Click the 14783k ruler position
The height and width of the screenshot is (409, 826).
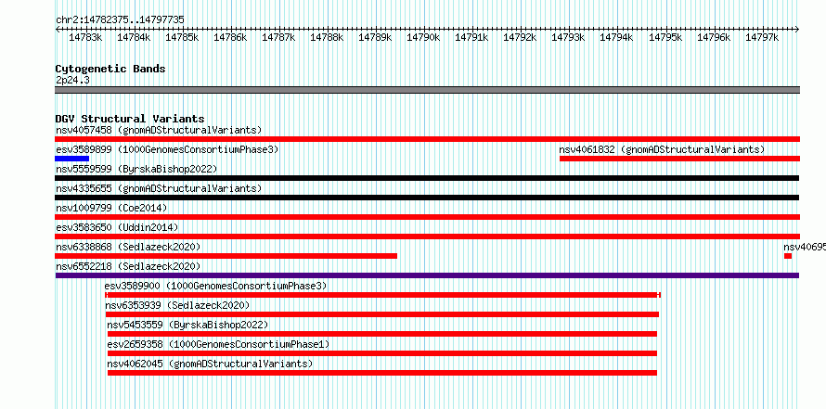pyautogui.click(x=86, y=37)
